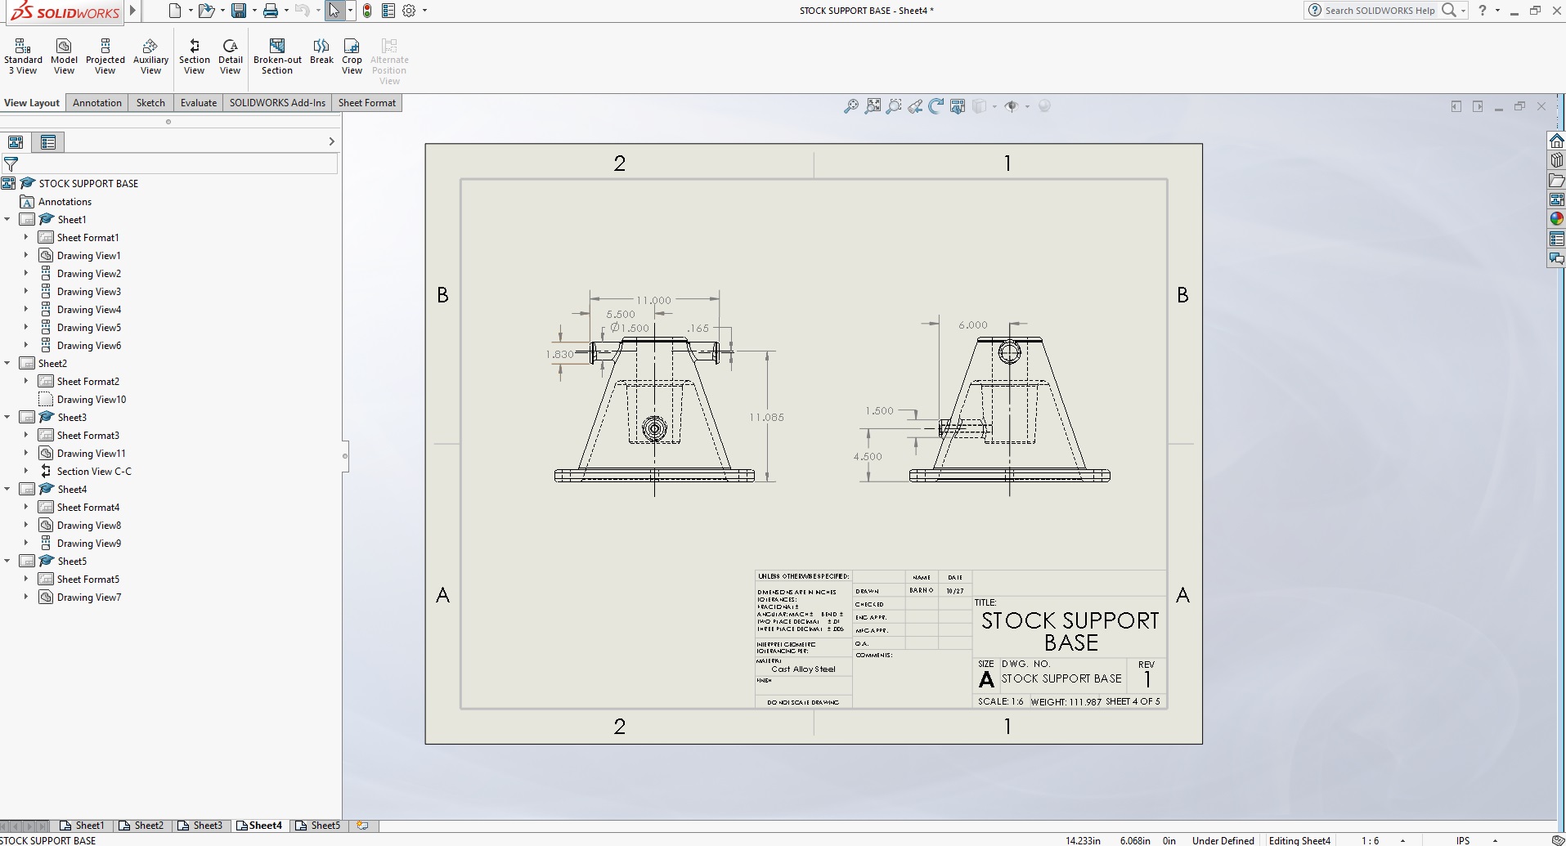
Task: Select the Auxiliary View tool
Action: [x=150, y=56]
